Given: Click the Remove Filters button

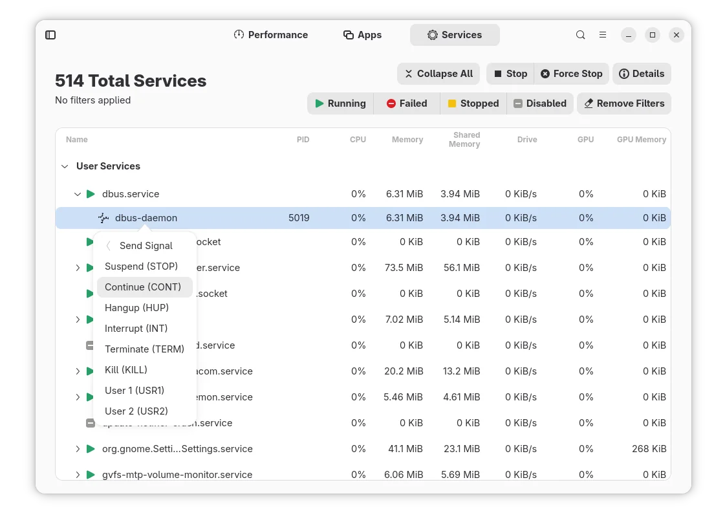Looking at the screenshot, I should pos(623,103).
